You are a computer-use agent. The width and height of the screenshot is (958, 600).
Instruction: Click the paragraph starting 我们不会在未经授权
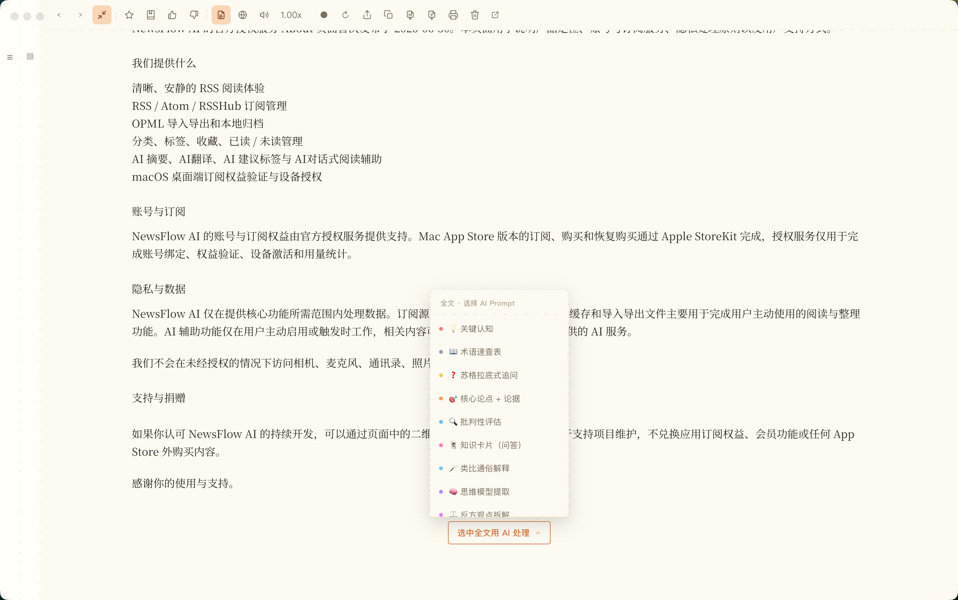point(281,363)
